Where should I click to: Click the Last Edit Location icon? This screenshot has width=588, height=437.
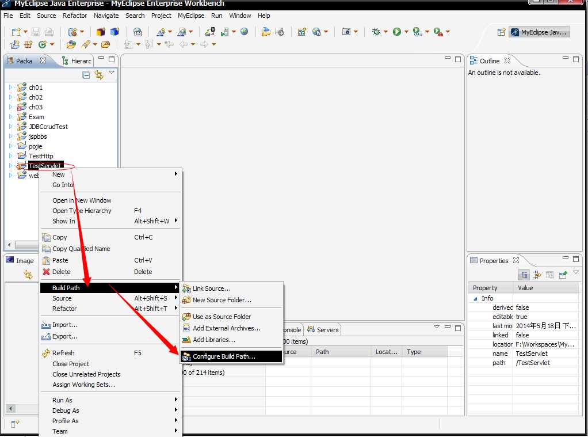(x=169, y=44)
